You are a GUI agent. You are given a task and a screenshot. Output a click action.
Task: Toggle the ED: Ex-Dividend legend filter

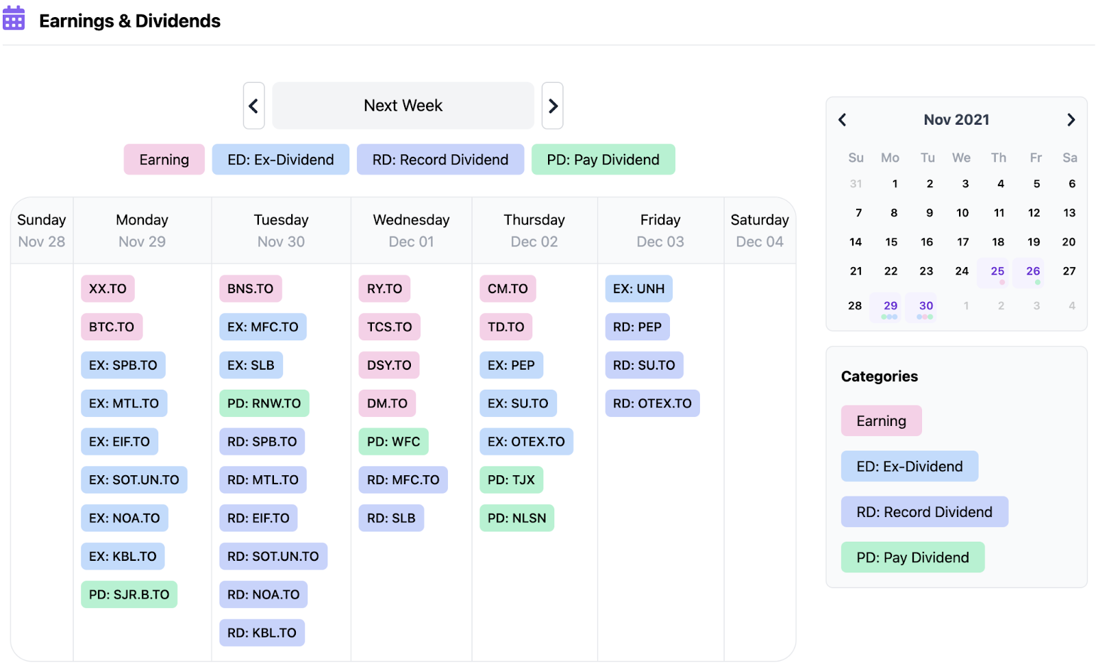[280, 160]
